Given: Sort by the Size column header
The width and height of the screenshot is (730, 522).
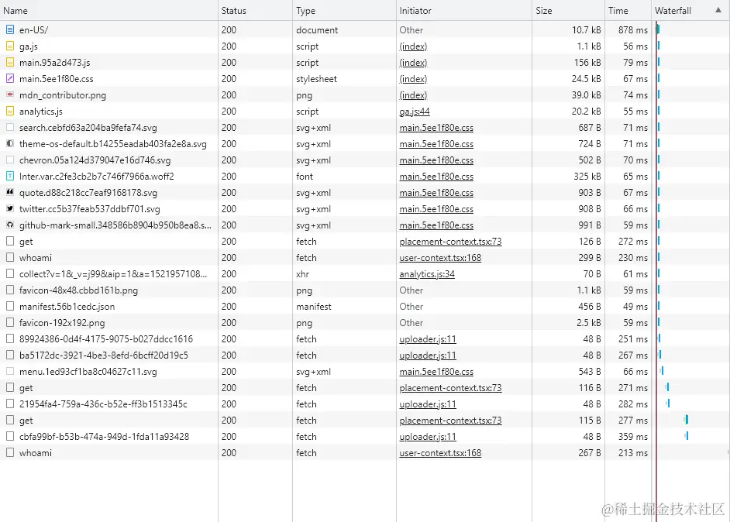Looking at the screenshot, I should pos(569,10).
